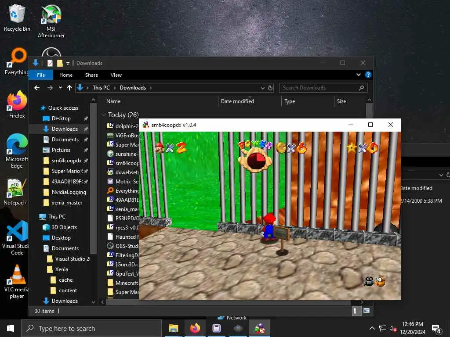Select the Minecraft folder in list

click(x=123, y=283)
